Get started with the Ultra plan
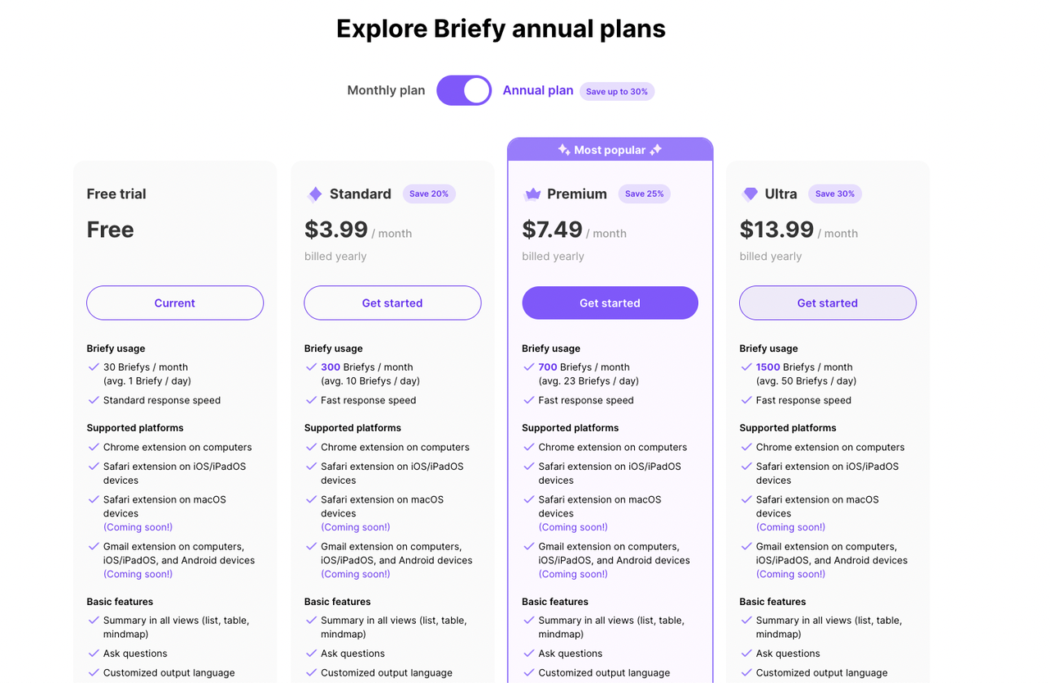Screen dimensions: 1050x683 pyautogui.click(x=828, y=303)
